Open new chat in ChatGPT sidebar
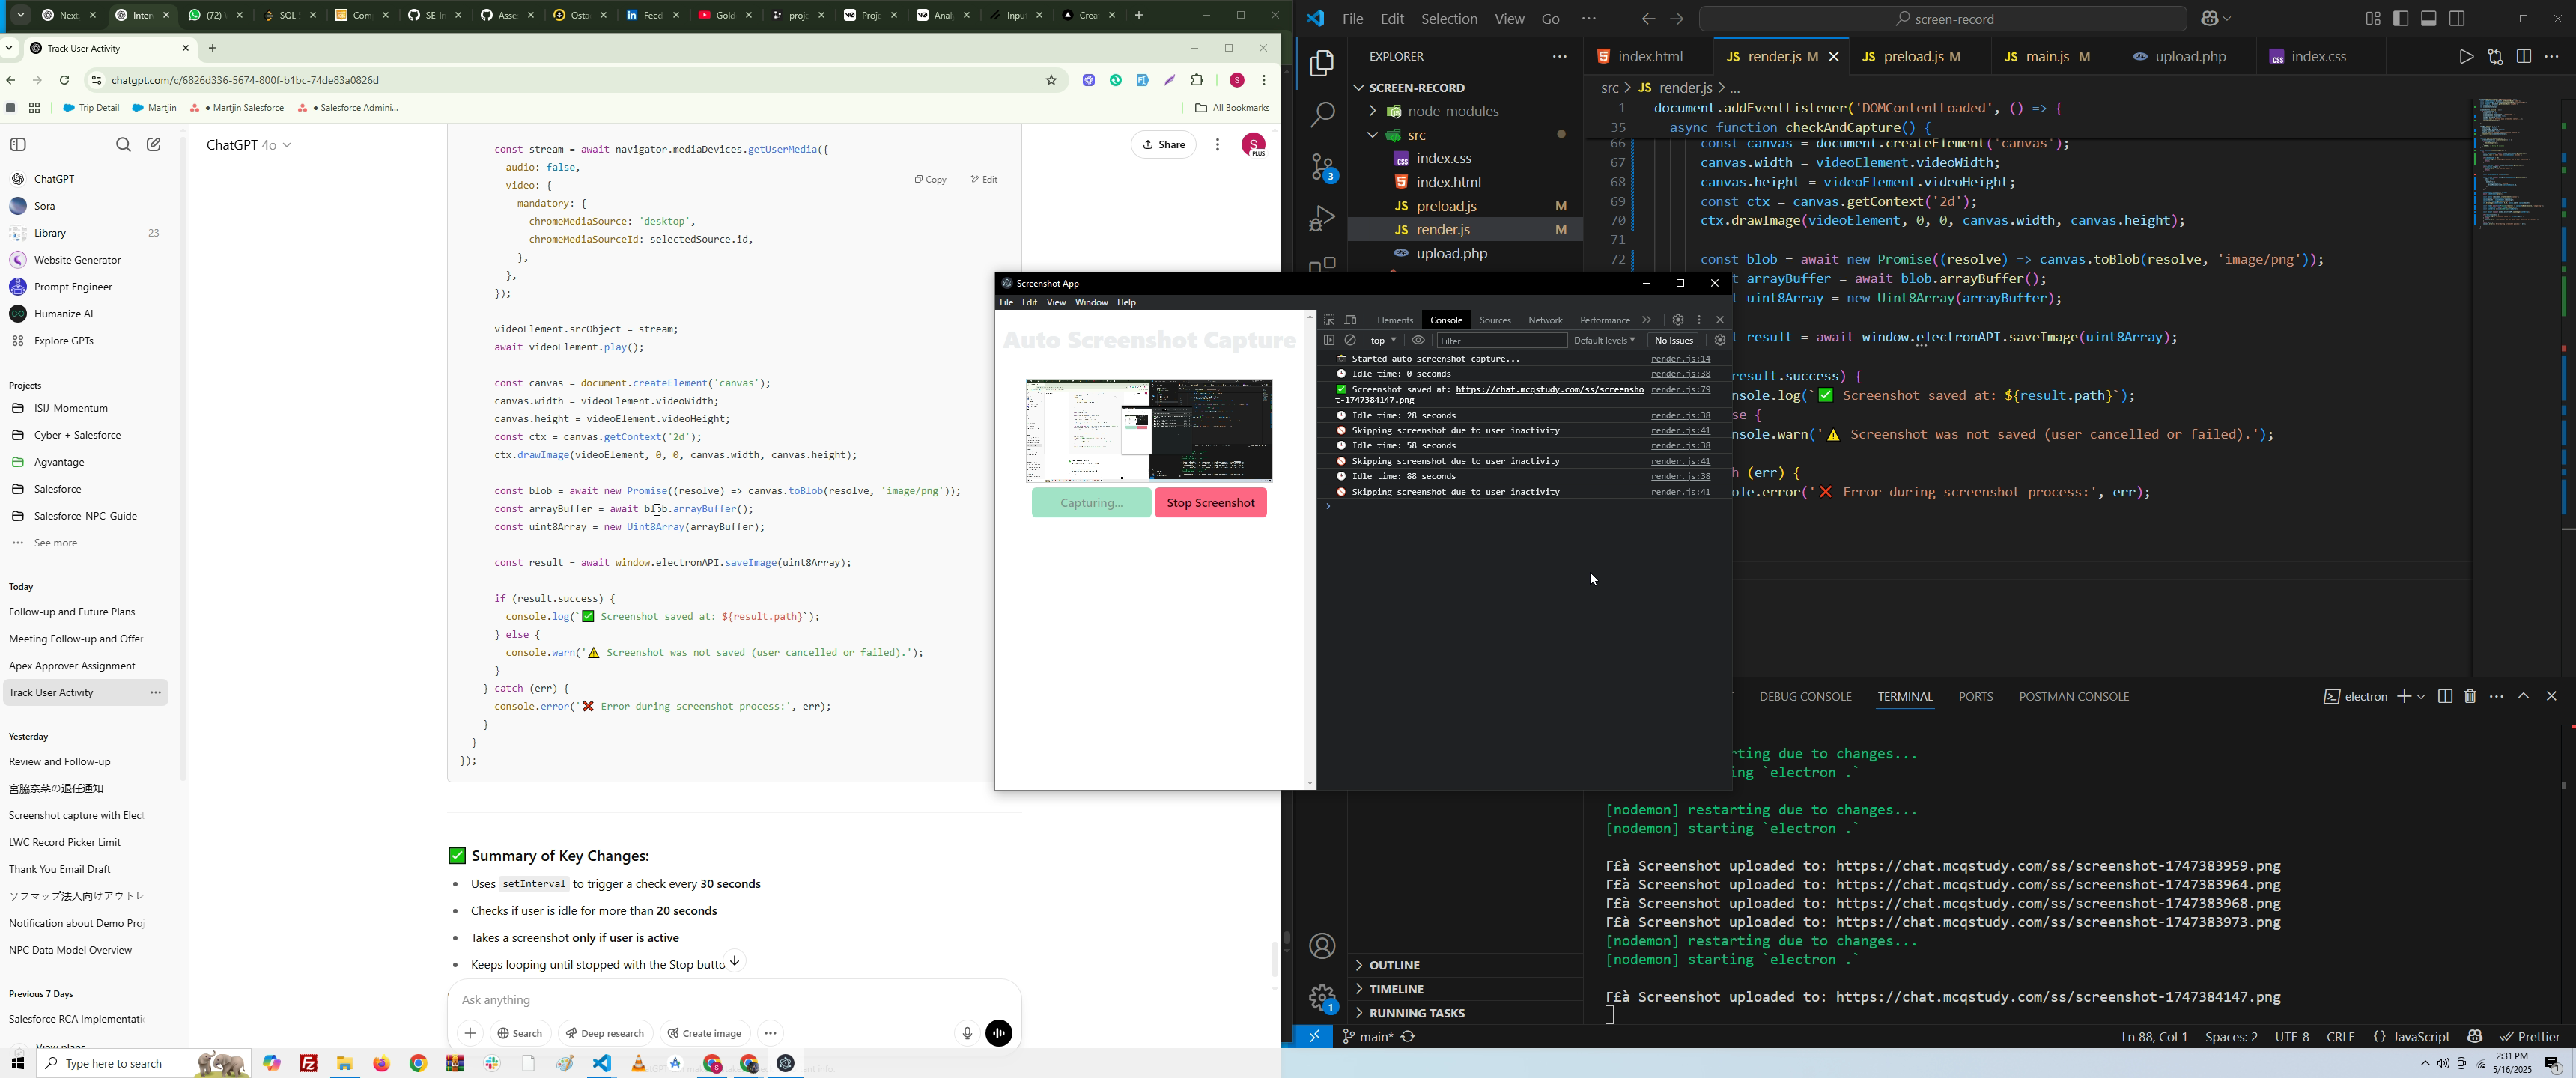The width and height of the screenshot is (2576, 1078). [154, 145]
